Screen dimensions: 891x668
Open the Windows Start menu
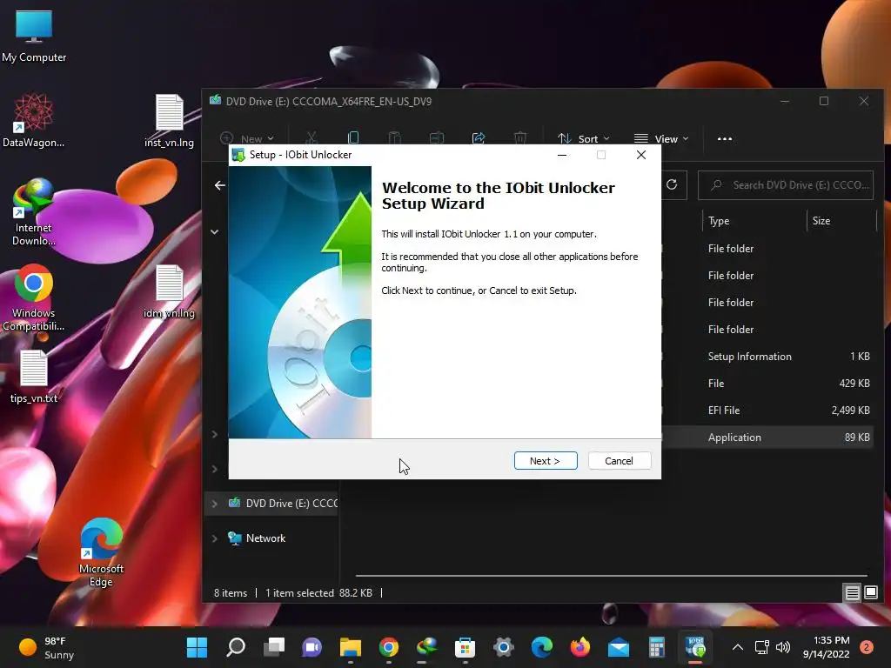coord(198,647)
